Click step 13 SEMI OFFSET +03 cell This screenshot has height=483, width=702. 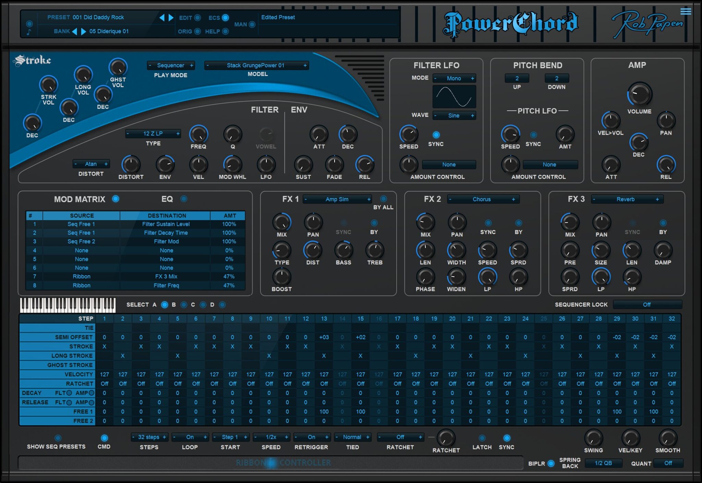click(324, 337)
